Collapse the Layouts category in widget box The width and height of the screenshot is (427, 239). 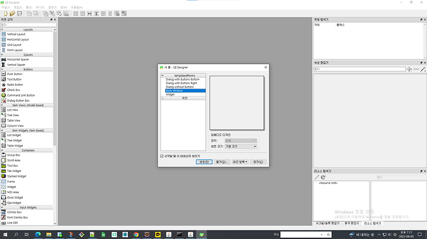coord(2,30)
